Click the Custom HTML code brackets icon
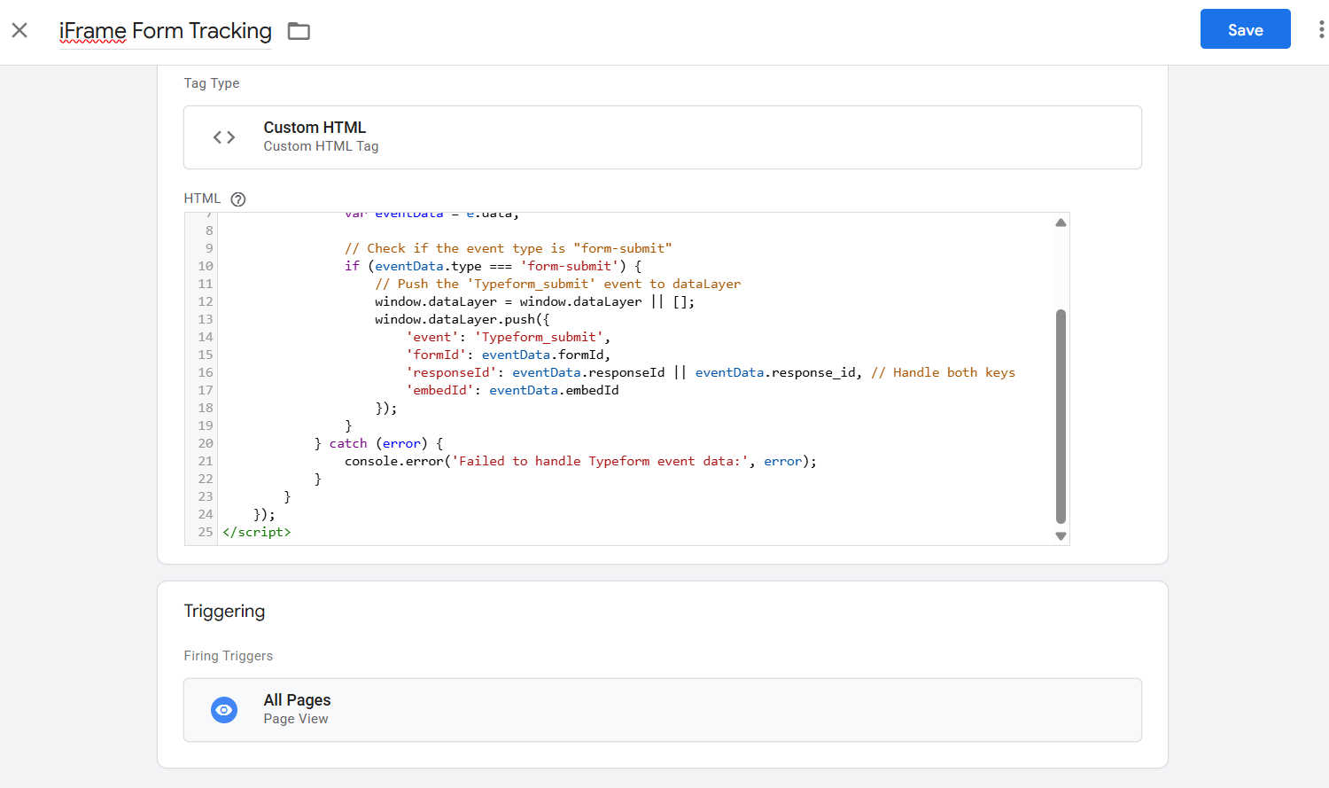1329x788 pixels. pyautogui.click(x=224, y=137)
